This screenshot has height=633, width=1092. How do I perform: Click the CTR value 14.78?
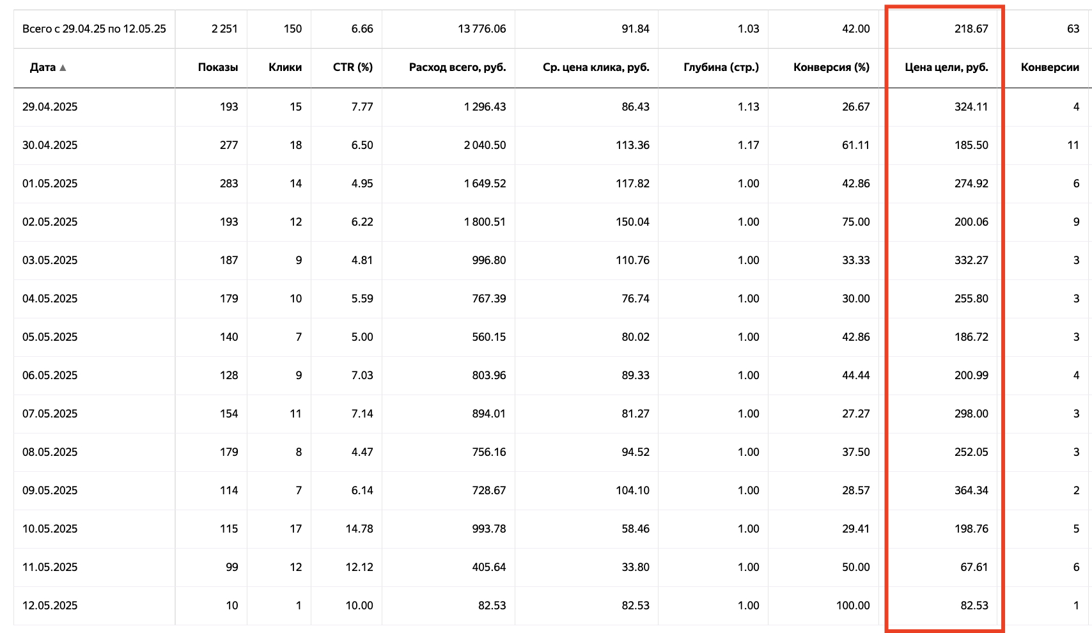[359, 529]
